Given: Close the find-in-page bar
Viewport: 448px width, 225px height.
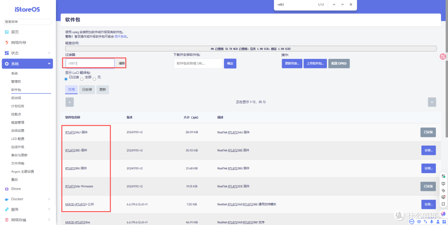Looking at the screenshot, I should (351, 5).
